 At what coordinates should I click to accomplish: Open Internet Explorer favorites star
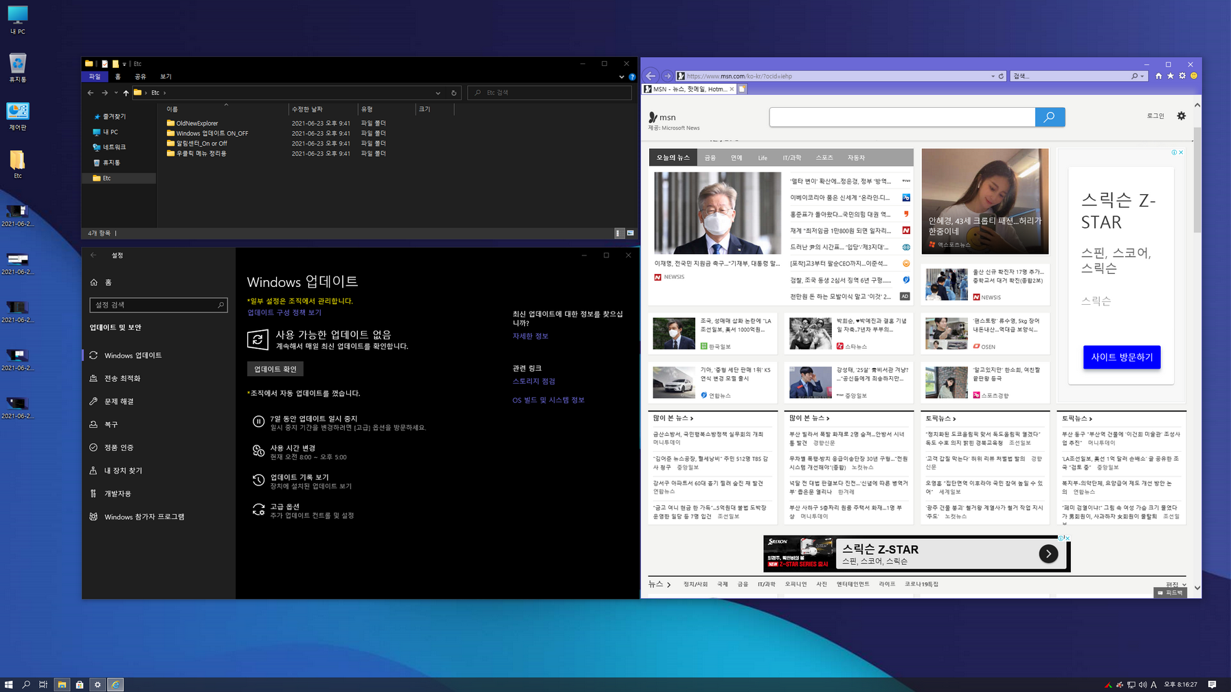[x=1171, y=76]
